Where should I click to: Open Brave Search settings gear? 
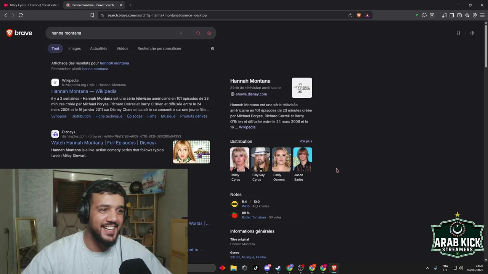click(472, 33)
